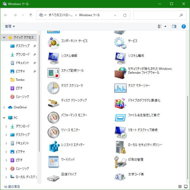This screenshot has height=190, width=190.
Task: Go forward with the forward arrow
Action: pyautogui.click(x=15, y=15)
